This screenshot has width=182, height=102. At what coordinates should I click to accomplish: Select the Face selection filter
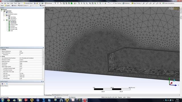point(69,3)
